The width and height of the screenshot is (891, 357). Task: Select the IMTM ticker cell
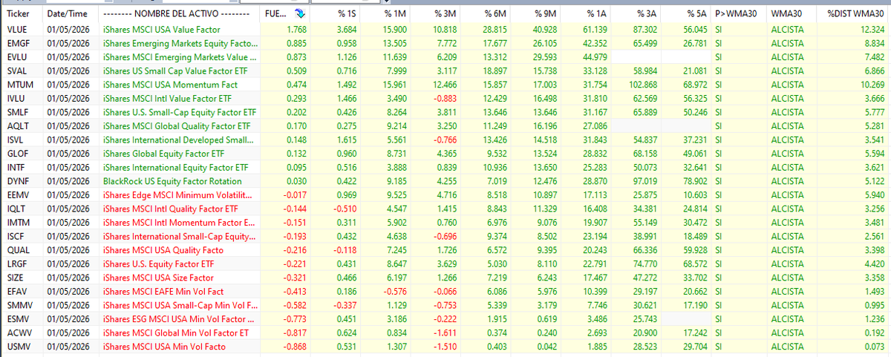tap(22, 223)
